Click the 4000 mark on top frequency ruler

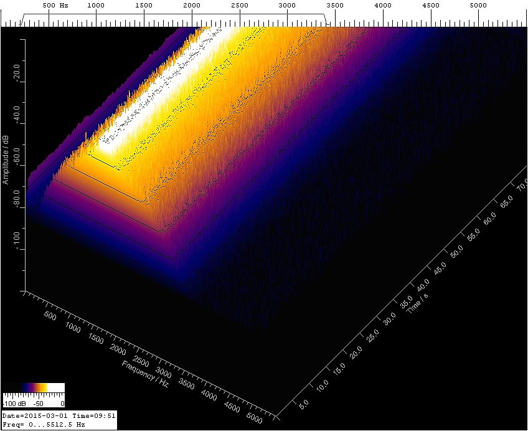coord(383,5)
